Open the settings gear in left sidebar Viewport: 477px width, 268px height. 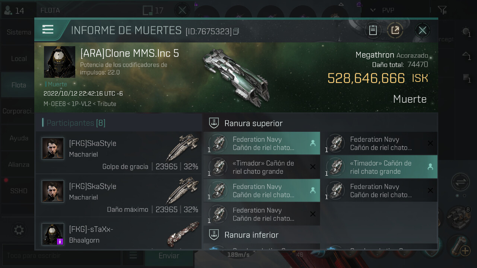click(19, 230)
